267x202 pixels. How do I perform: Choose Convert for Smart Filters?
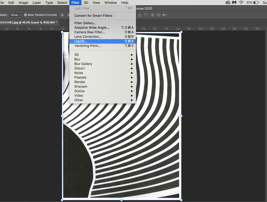coord(102,16)
